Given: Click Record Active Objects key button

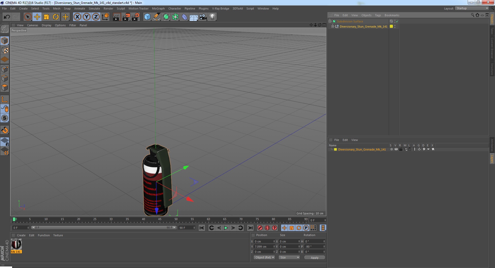Looking at the screenshot, I should click(260, 228).
